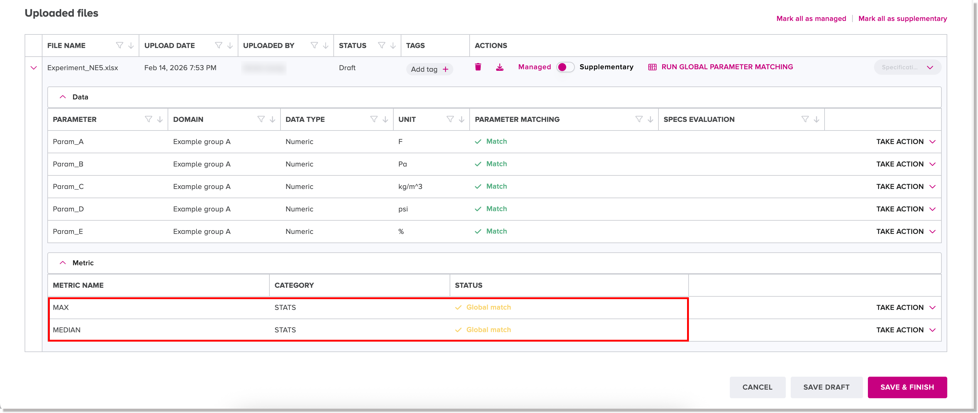The height and width of the screenshot is (413, 978).
Task: Add a tag to the file
Action: point(429,69)
